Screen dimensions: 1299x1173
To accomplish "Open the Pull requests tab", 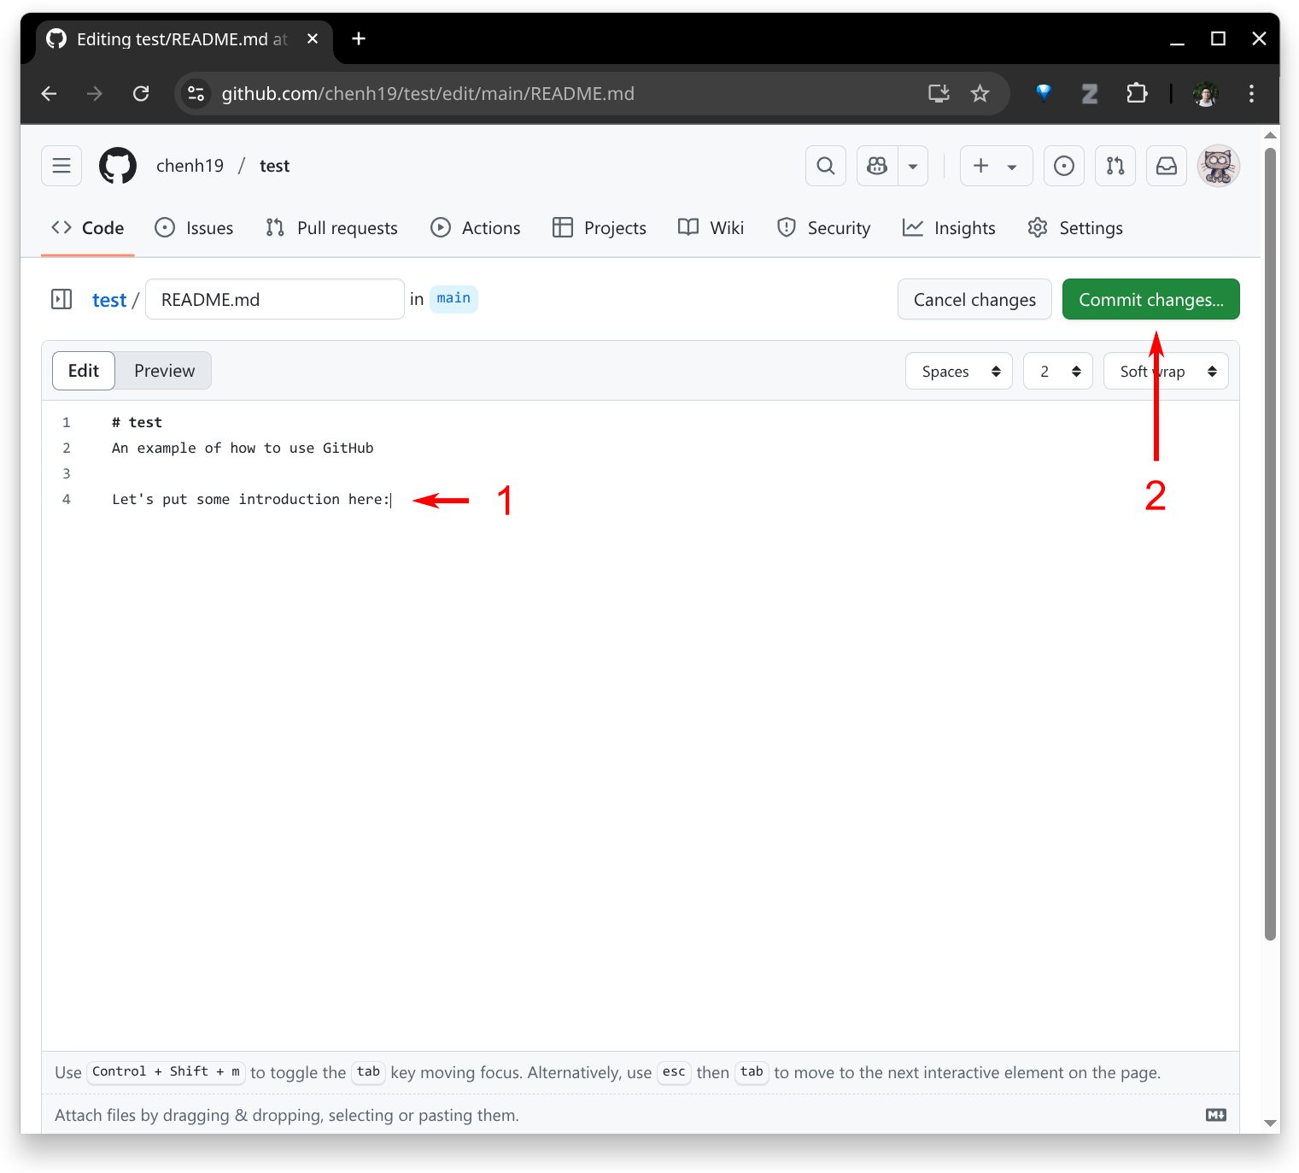I will (x=331, y=228).
